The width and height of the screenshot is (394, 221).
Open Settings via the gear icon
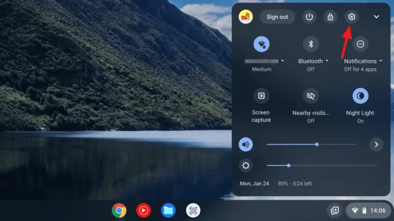tap(351, 17)
